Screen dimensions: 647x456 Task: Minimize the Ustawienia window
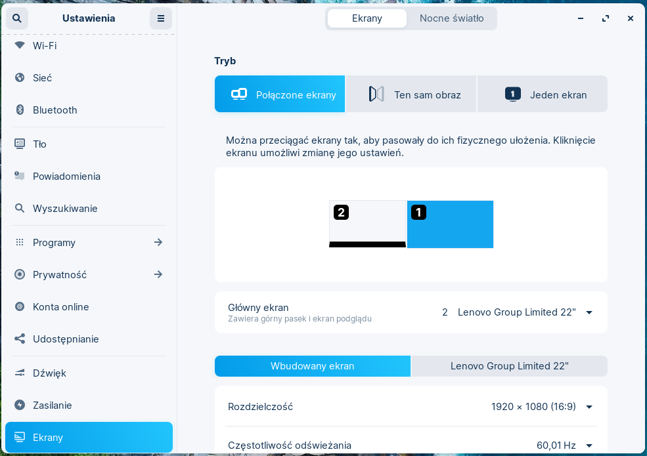(x=581, y=18)
